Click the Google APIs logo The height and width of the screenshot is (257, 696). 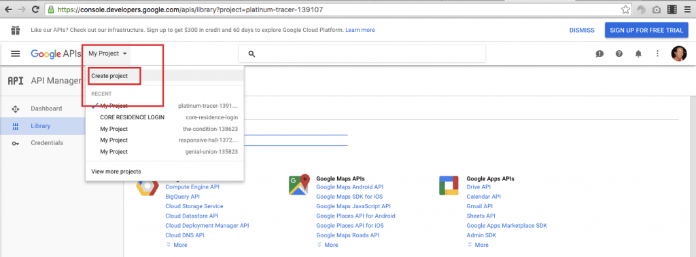coord(56,54)
